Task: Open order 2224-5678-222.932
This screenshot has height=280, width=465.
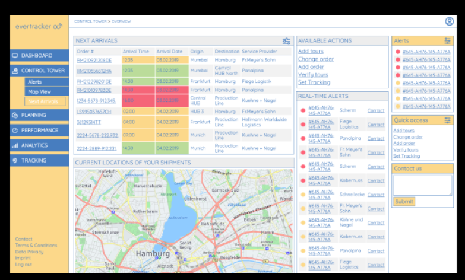Action: click(97, 135)
